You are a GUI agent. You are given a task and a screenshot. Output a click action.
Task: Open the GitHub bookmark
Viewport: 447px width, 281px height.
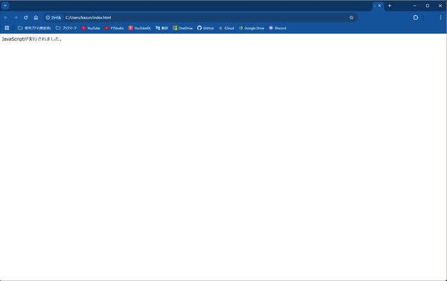tap(205, 28)
